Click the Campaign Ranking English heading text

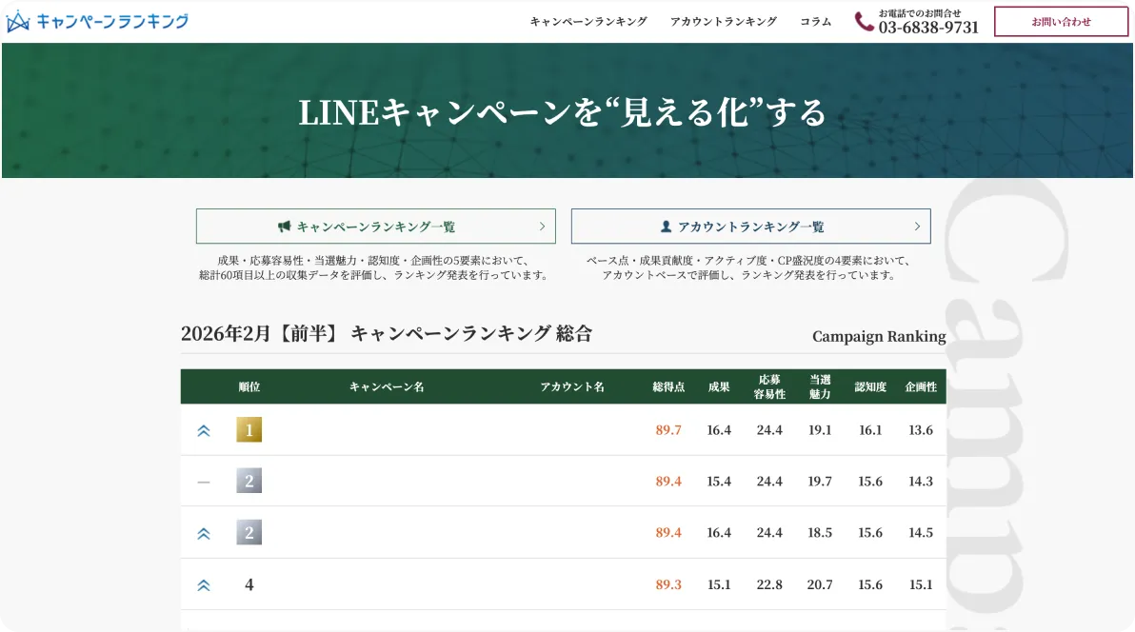[878, 336]
